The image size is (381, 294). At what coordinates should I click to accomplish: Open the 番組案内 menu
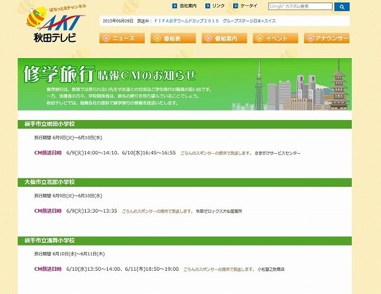[224, 38]
